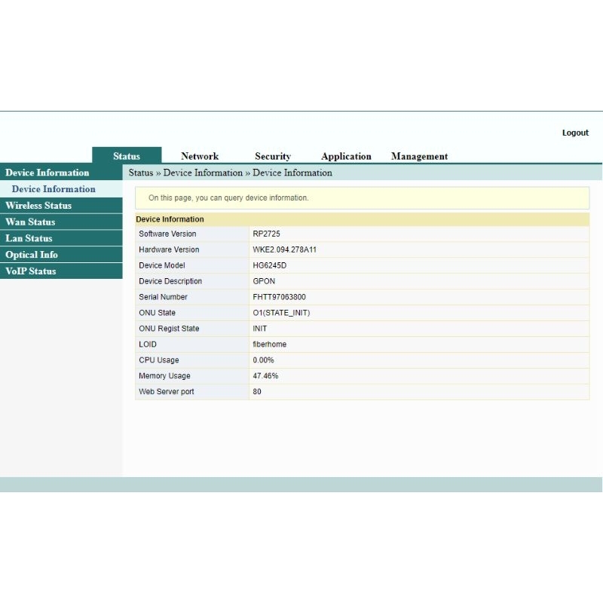Screen dimensions: 603x603
Task: Click the LOID value fiberhome
Action: [270, 344]
